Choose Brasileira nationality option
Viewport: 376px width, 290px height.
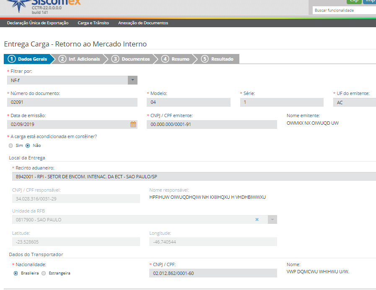16,273
